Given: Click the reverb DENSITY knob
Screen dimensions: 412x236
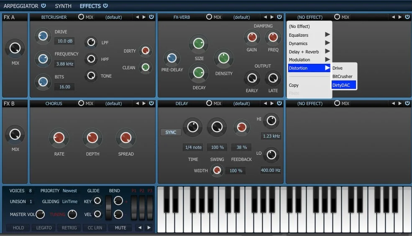Looking at the screenshot, I should 224,58.
